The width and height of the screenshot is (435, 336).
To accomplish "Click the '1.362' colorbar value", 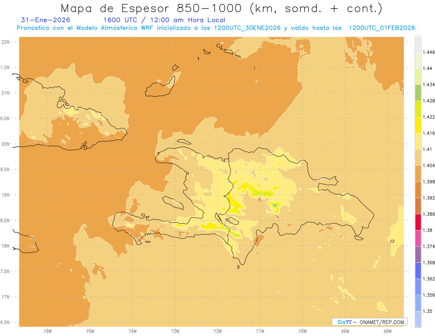I will click(428, 279).
